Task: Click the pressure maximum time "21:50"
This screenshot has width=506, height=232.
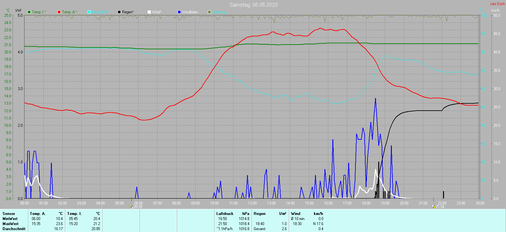Action: click(223, 224)
